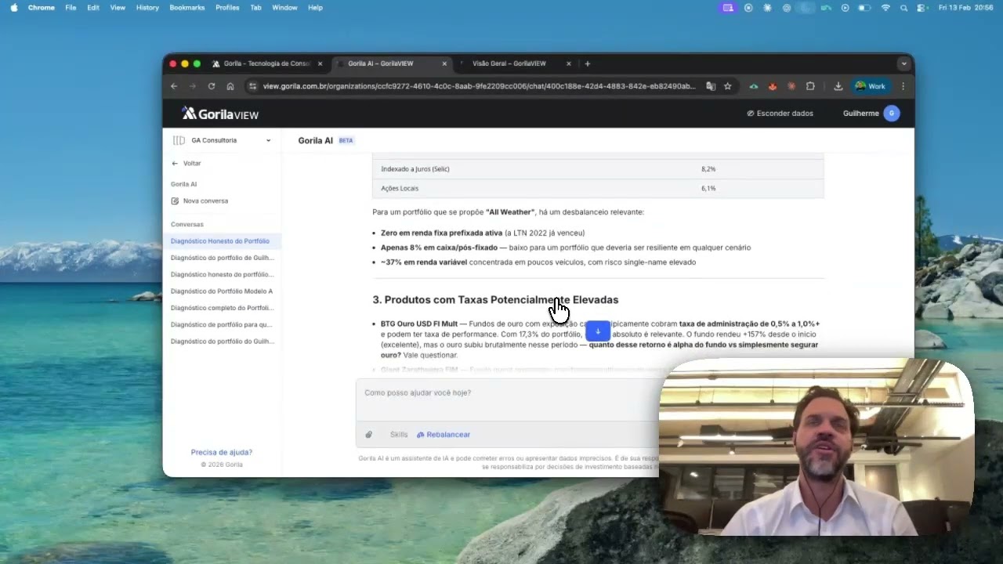Click the Rebalancear skill button
The width and height of the screenshot is (1003, 564).
pyautogui.click(x=444, y=435)
